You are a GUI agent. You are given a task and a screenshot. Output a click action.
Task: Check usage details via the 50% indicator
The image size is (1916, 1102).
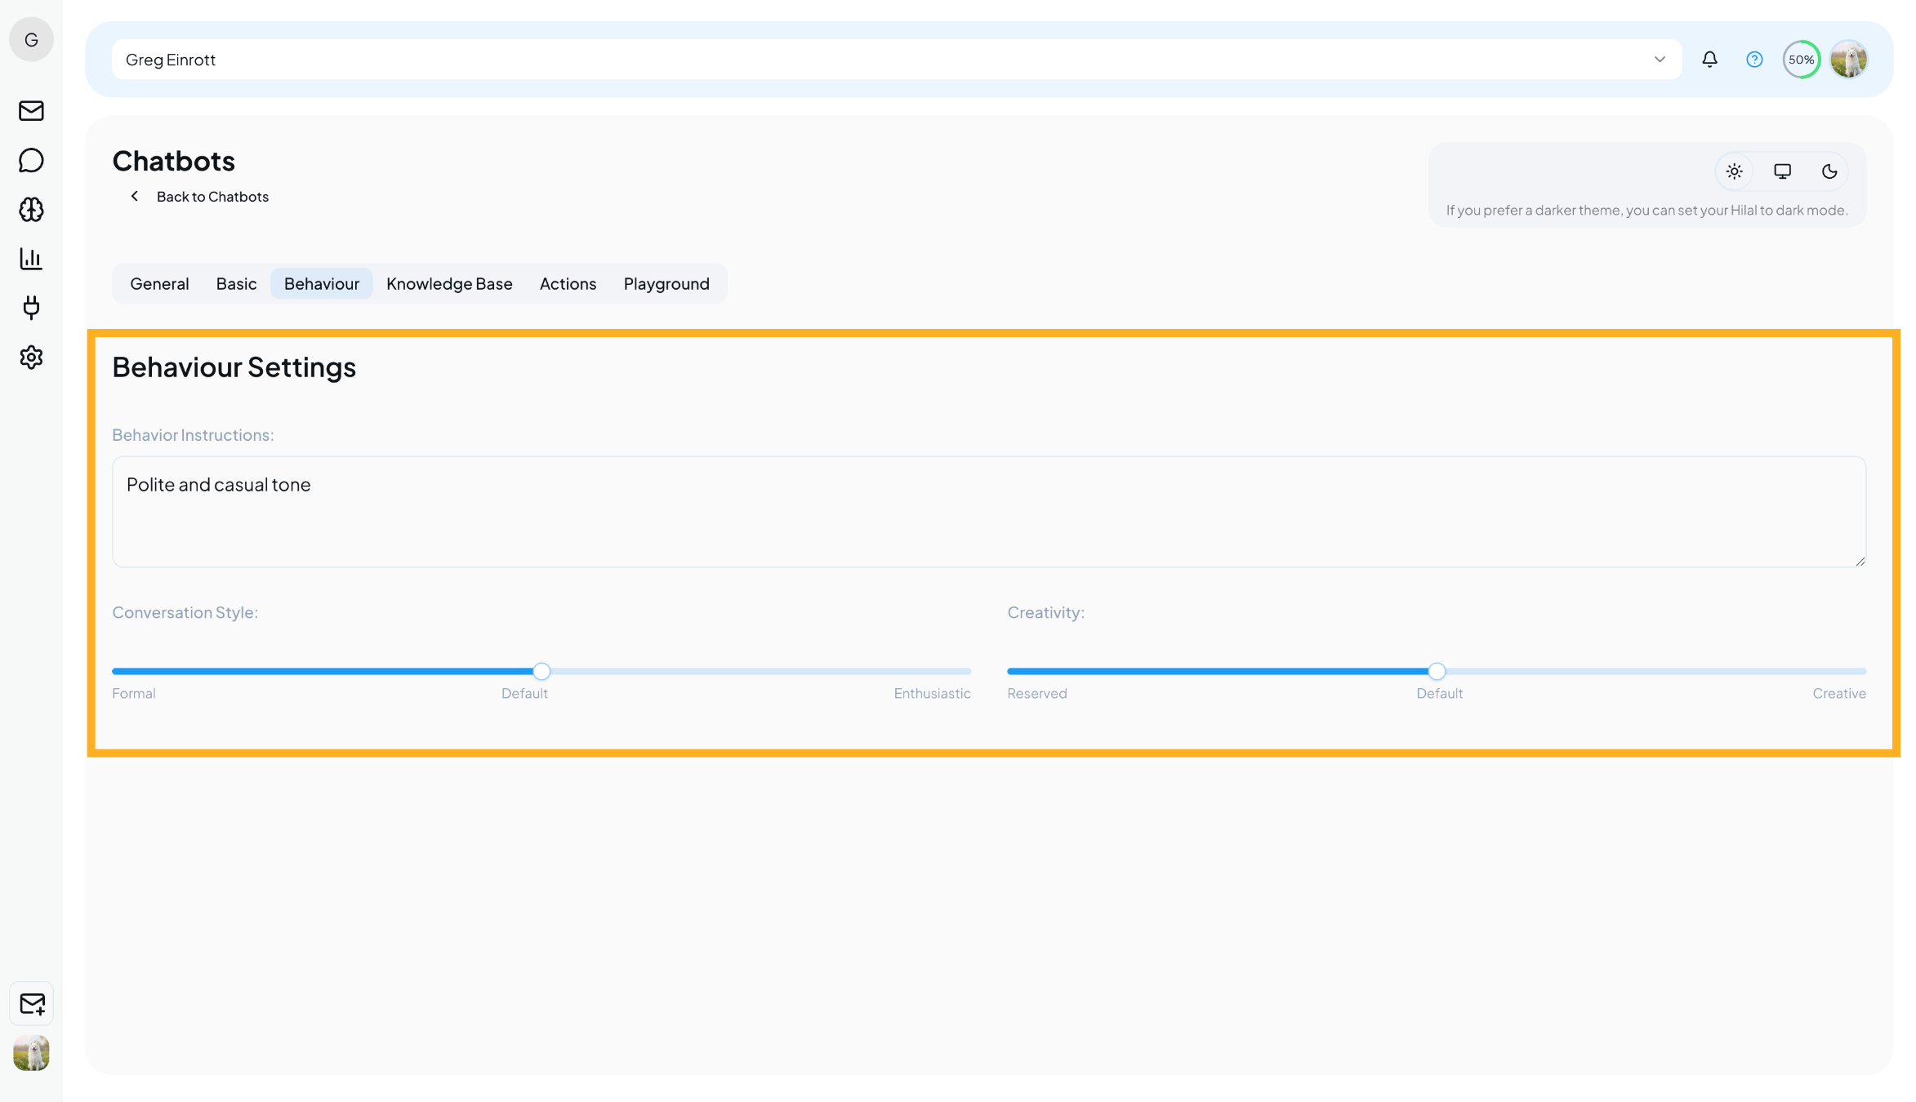(x=1802, y=59)
